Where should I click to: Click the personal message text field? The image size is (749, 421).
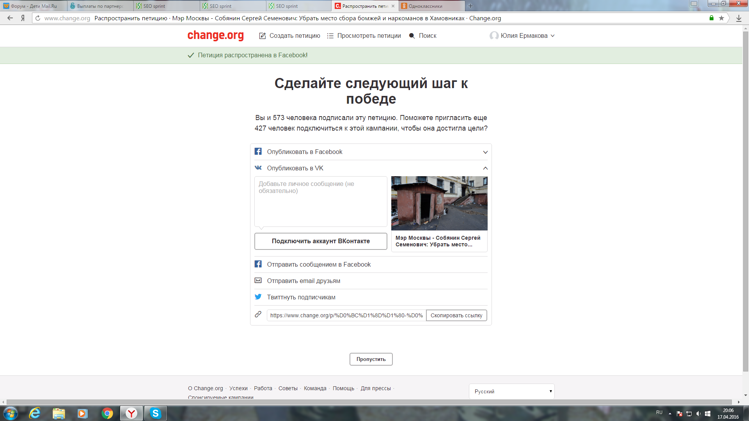(320, 201)
